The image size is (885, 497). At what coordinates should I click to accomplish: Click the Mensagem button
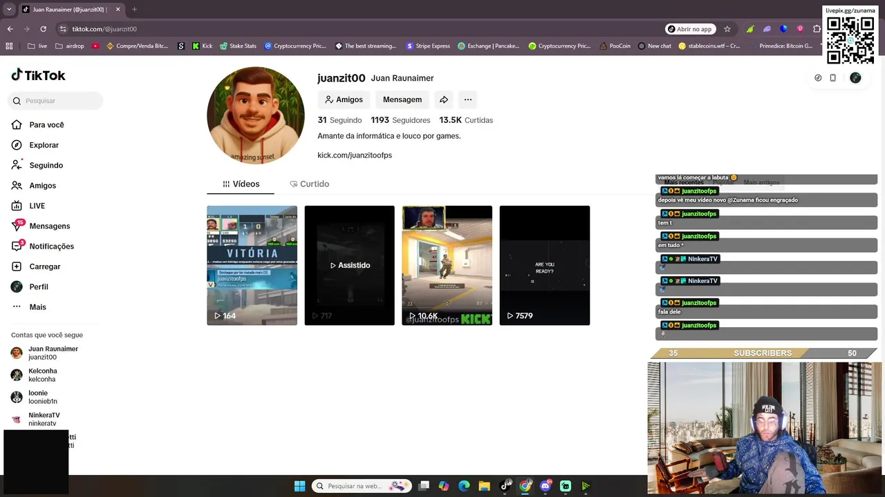(402, 99)
